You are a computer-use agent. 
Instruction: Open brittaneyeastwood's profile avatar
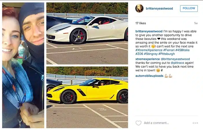point(139,8)
